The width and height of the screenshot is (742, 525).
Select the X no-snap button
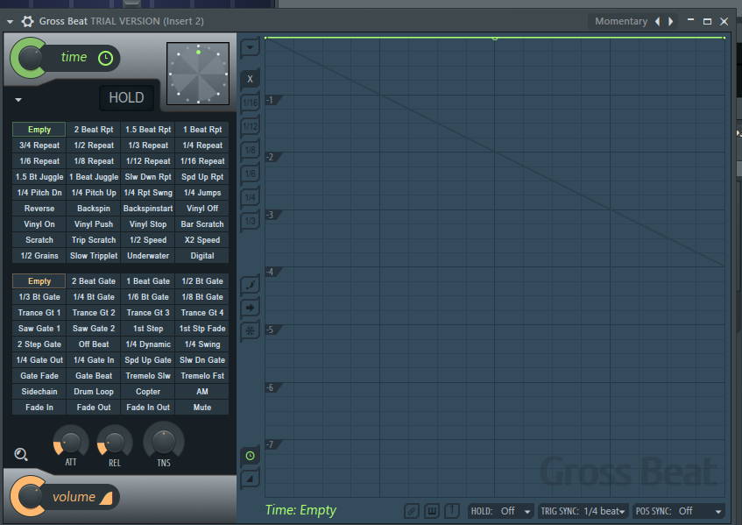pos(251,79)
